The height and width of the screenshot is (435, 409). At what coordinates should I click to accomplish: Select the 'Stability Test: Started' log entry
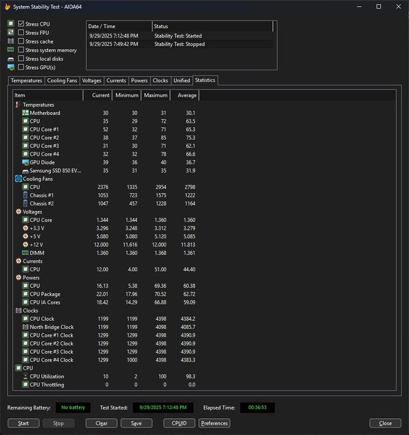coord(180,36)
